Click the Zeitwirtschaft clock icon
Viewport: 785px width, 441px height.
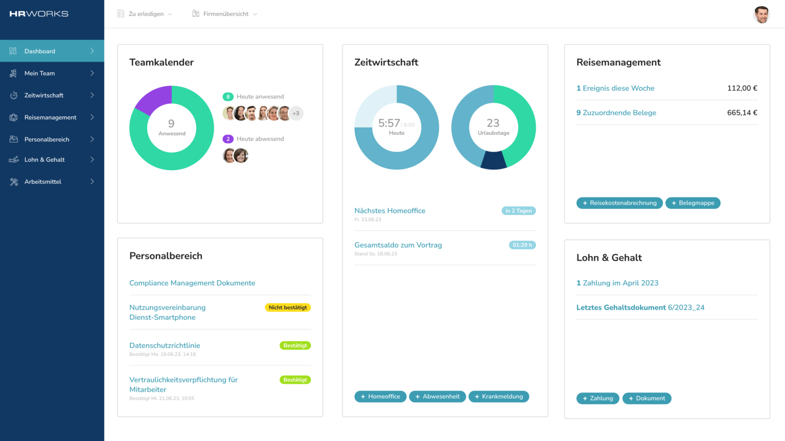12,95
